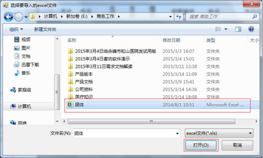Expand the view options dropdown arrow

[226, 29]
